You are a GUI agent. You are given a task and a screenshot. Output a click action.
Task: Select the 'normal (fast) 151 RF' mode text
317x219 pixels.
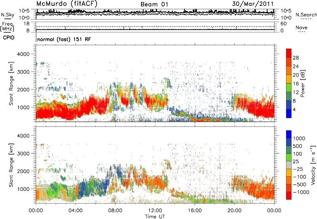[64, 39]
